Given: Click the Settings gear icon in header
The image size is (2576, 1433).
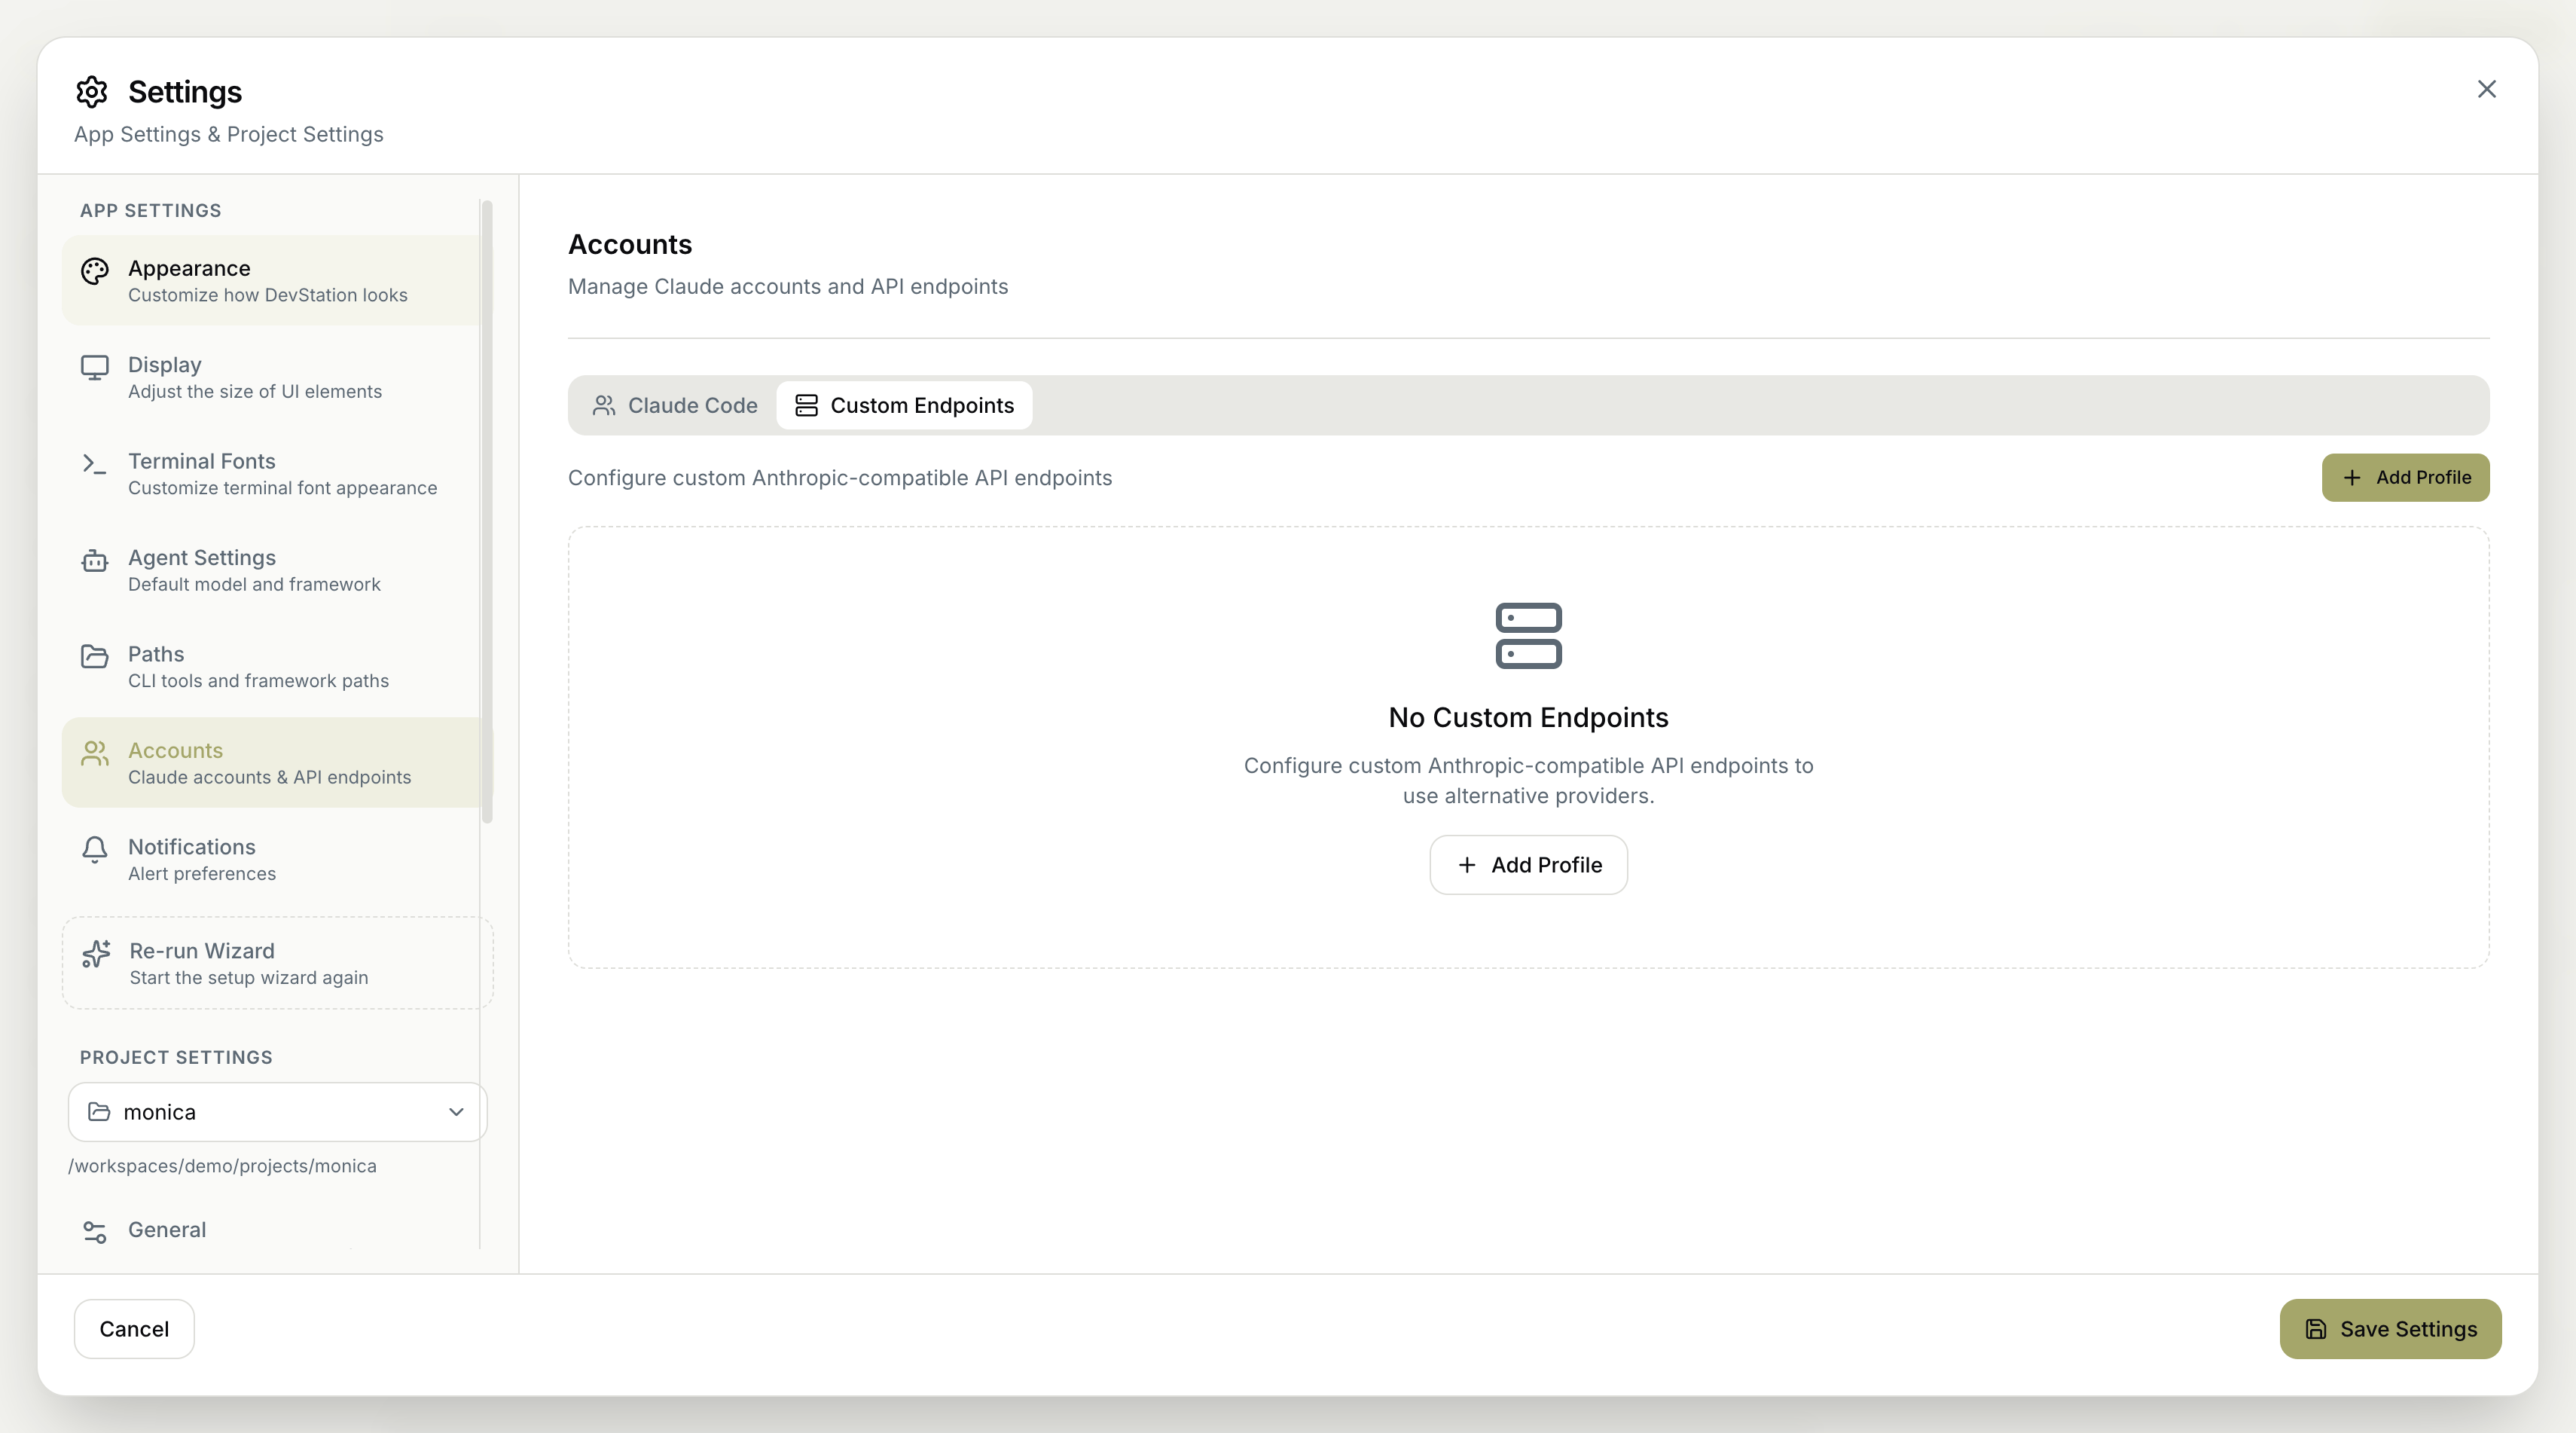Looking at the screenshot, I should tap(92, 92).
